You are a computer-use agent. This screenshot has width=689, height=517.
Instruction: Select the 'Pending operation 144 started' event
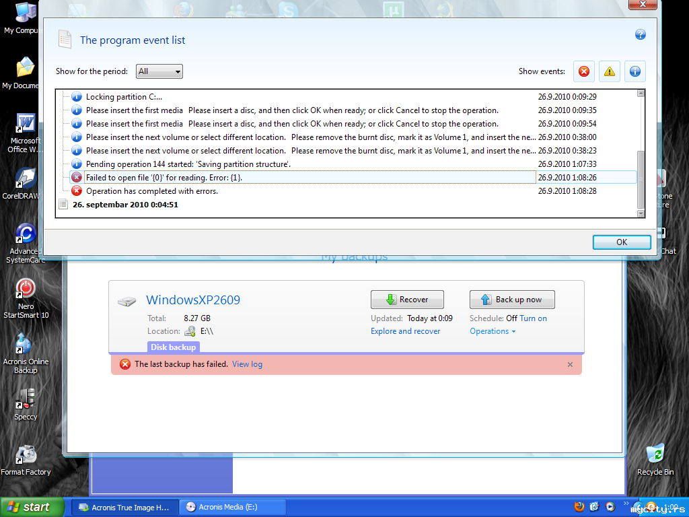(353, 164)
